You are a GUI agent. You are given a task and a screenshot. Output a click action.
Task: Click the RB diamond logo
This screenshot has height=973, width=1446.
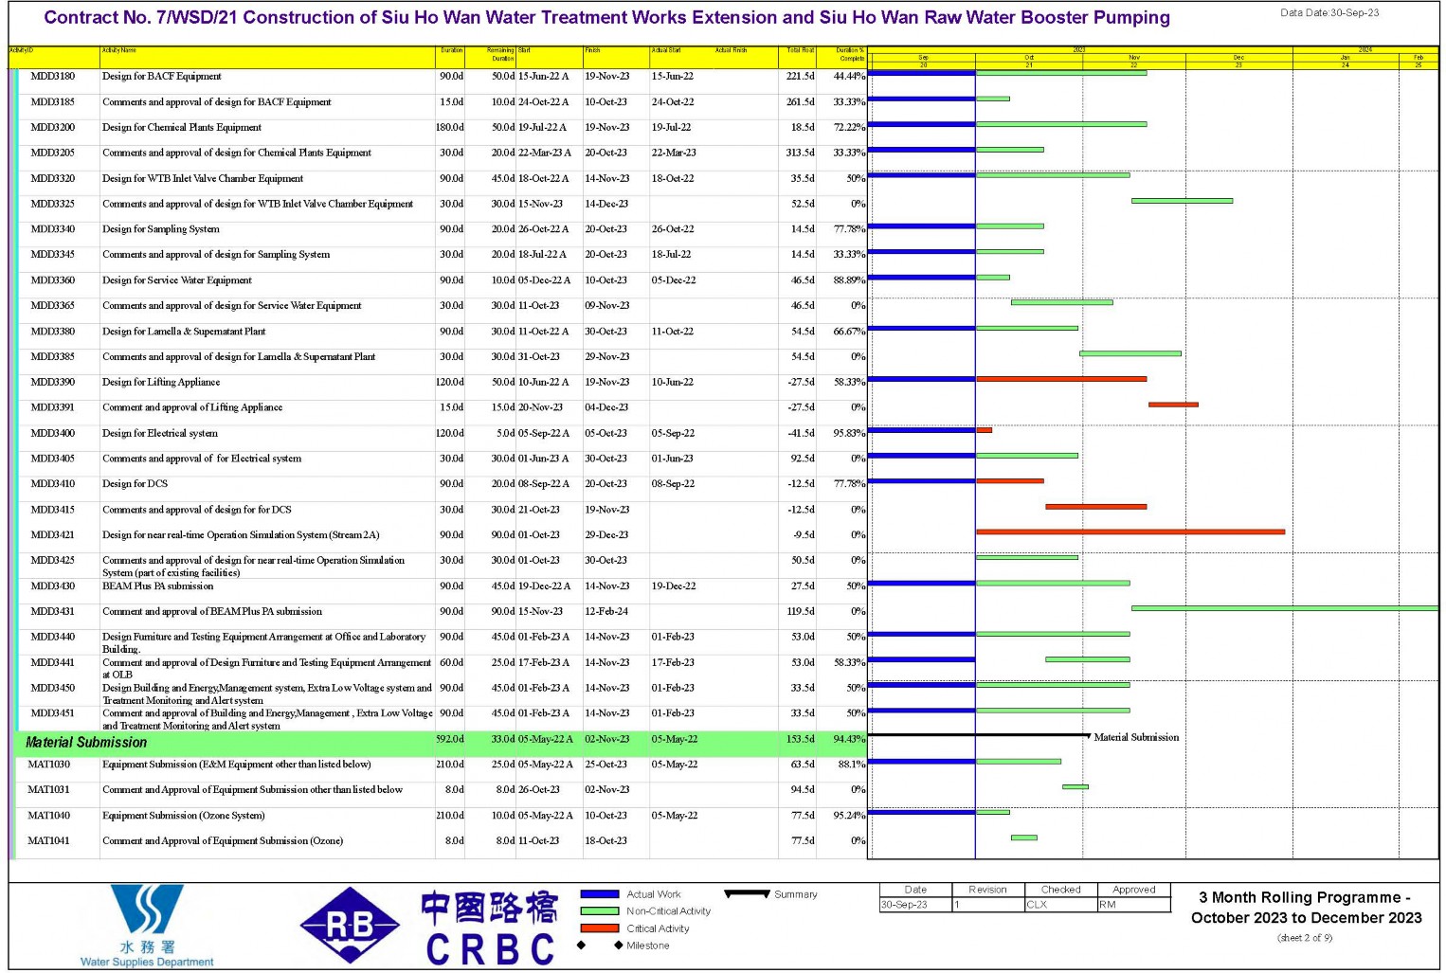[350, 926]
